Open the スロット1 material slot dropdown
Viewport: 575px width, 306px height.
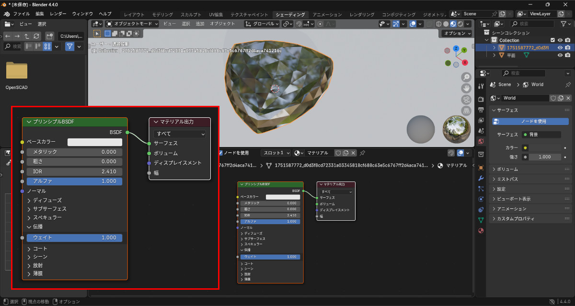[276, 153]
